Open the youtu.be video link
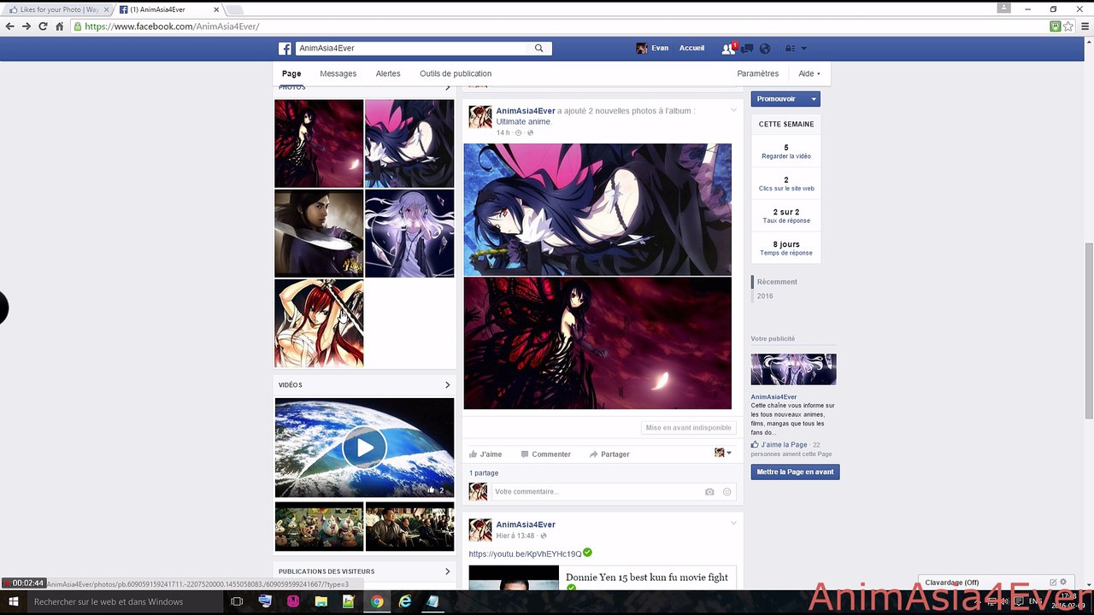 525,554
